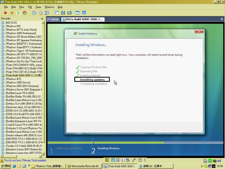
Task: Select [Mandriva-Linux-free-2007-DVD] in Favorites
Action: point(24,153)
